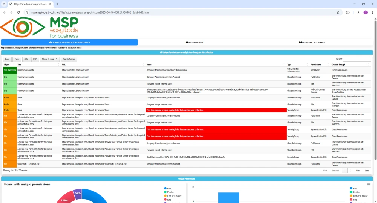This screenshot has width=377, height=203.
Task: Open the browser extensions puzzle icon
Action: coord(348,12)
